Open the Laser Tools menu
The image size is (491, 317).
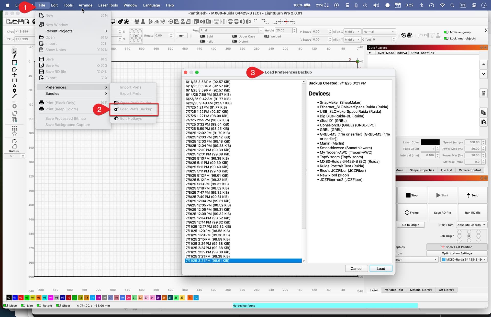tap(108, 5)
